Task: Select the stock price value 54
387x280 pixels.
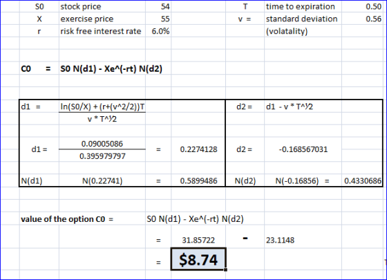Action: pyautogui.click(x=165, y=6)
